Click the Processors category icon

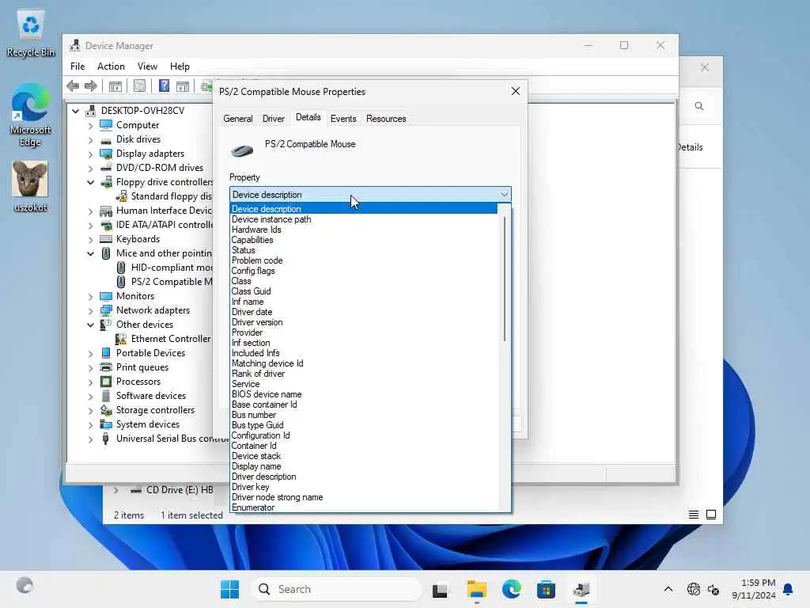coord(106,382)
